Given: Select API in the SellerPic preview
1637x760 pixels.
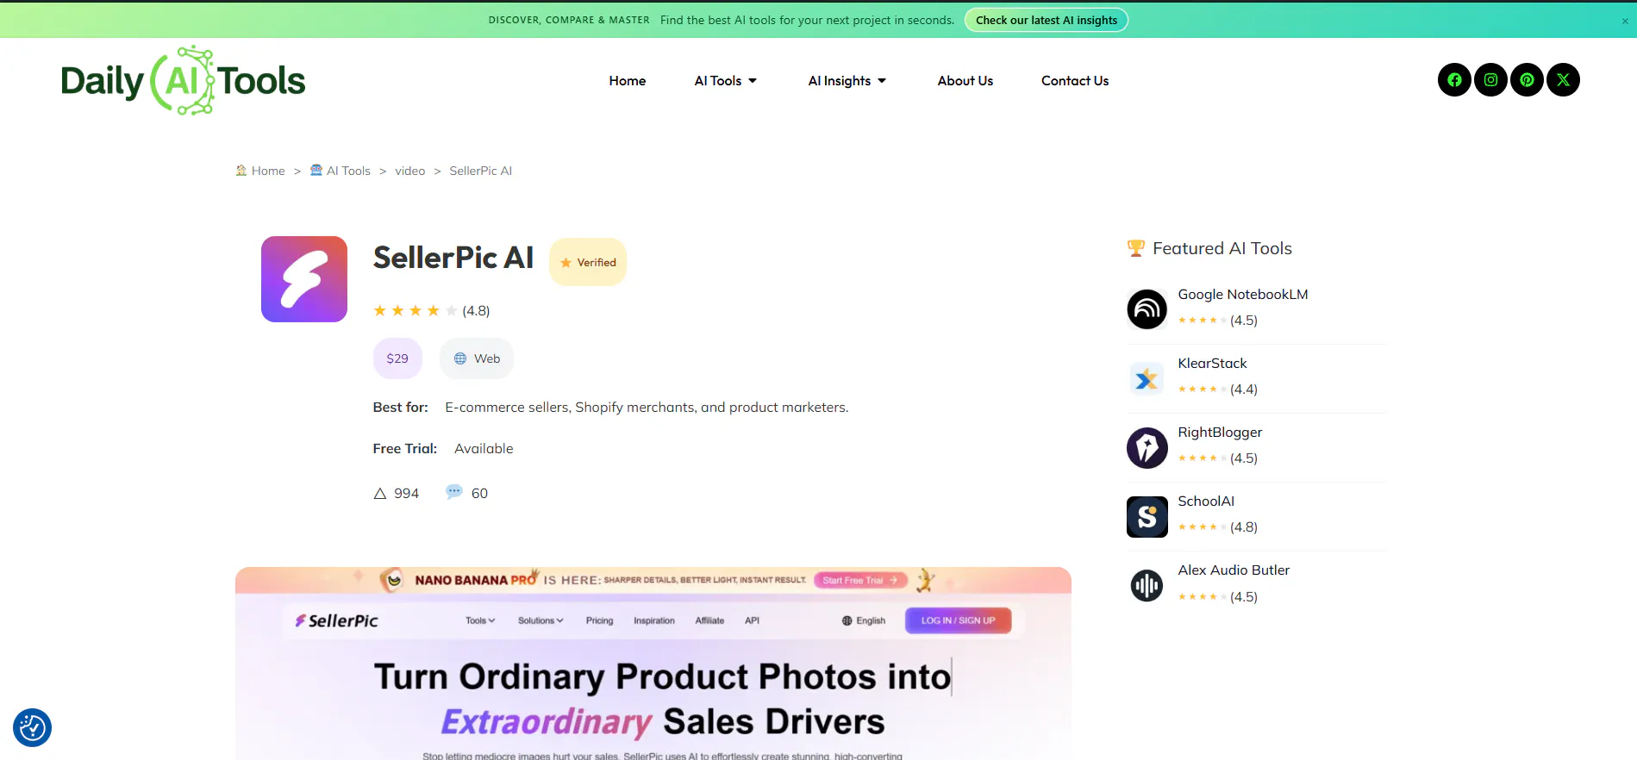Looking at the screenshot, I should 753,620.
